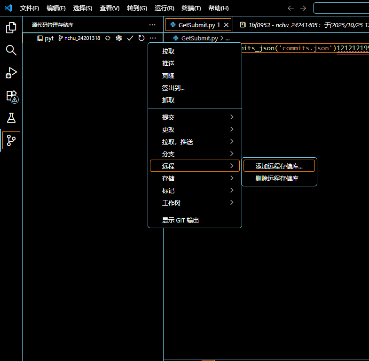The image size is (369, 361).
Task: Go forward with right arrow
Action: point(303,8)
